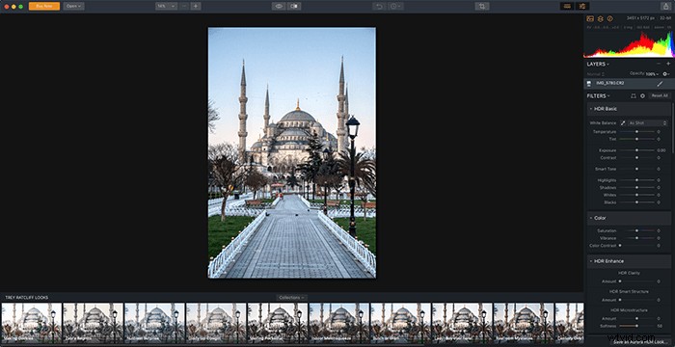Apply the fifth preset thumbnail in the filmstrip
675x347 pixels.
pyautogui.click(x=278, y=323)
